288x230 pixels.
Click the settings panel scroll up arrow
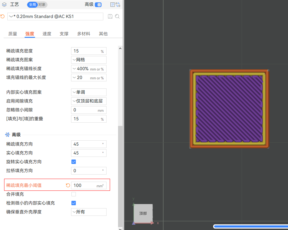tap(120, 48)
